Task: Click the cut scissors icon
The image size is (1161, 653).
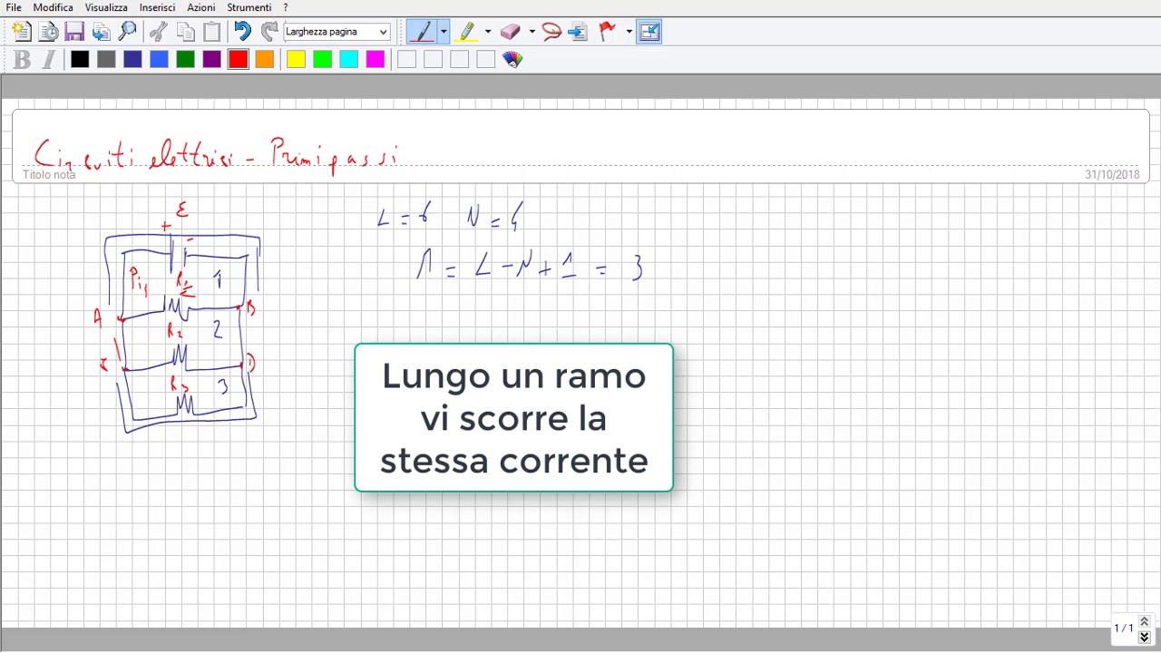Action: coord(159,32)
